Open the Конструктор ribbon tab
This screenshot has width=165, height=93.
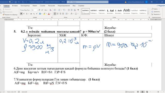tap(25, 6)
